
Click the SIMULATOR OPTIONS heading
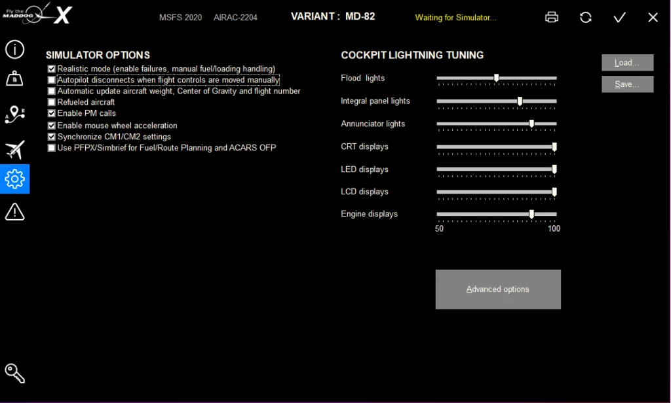coord(98,55)
